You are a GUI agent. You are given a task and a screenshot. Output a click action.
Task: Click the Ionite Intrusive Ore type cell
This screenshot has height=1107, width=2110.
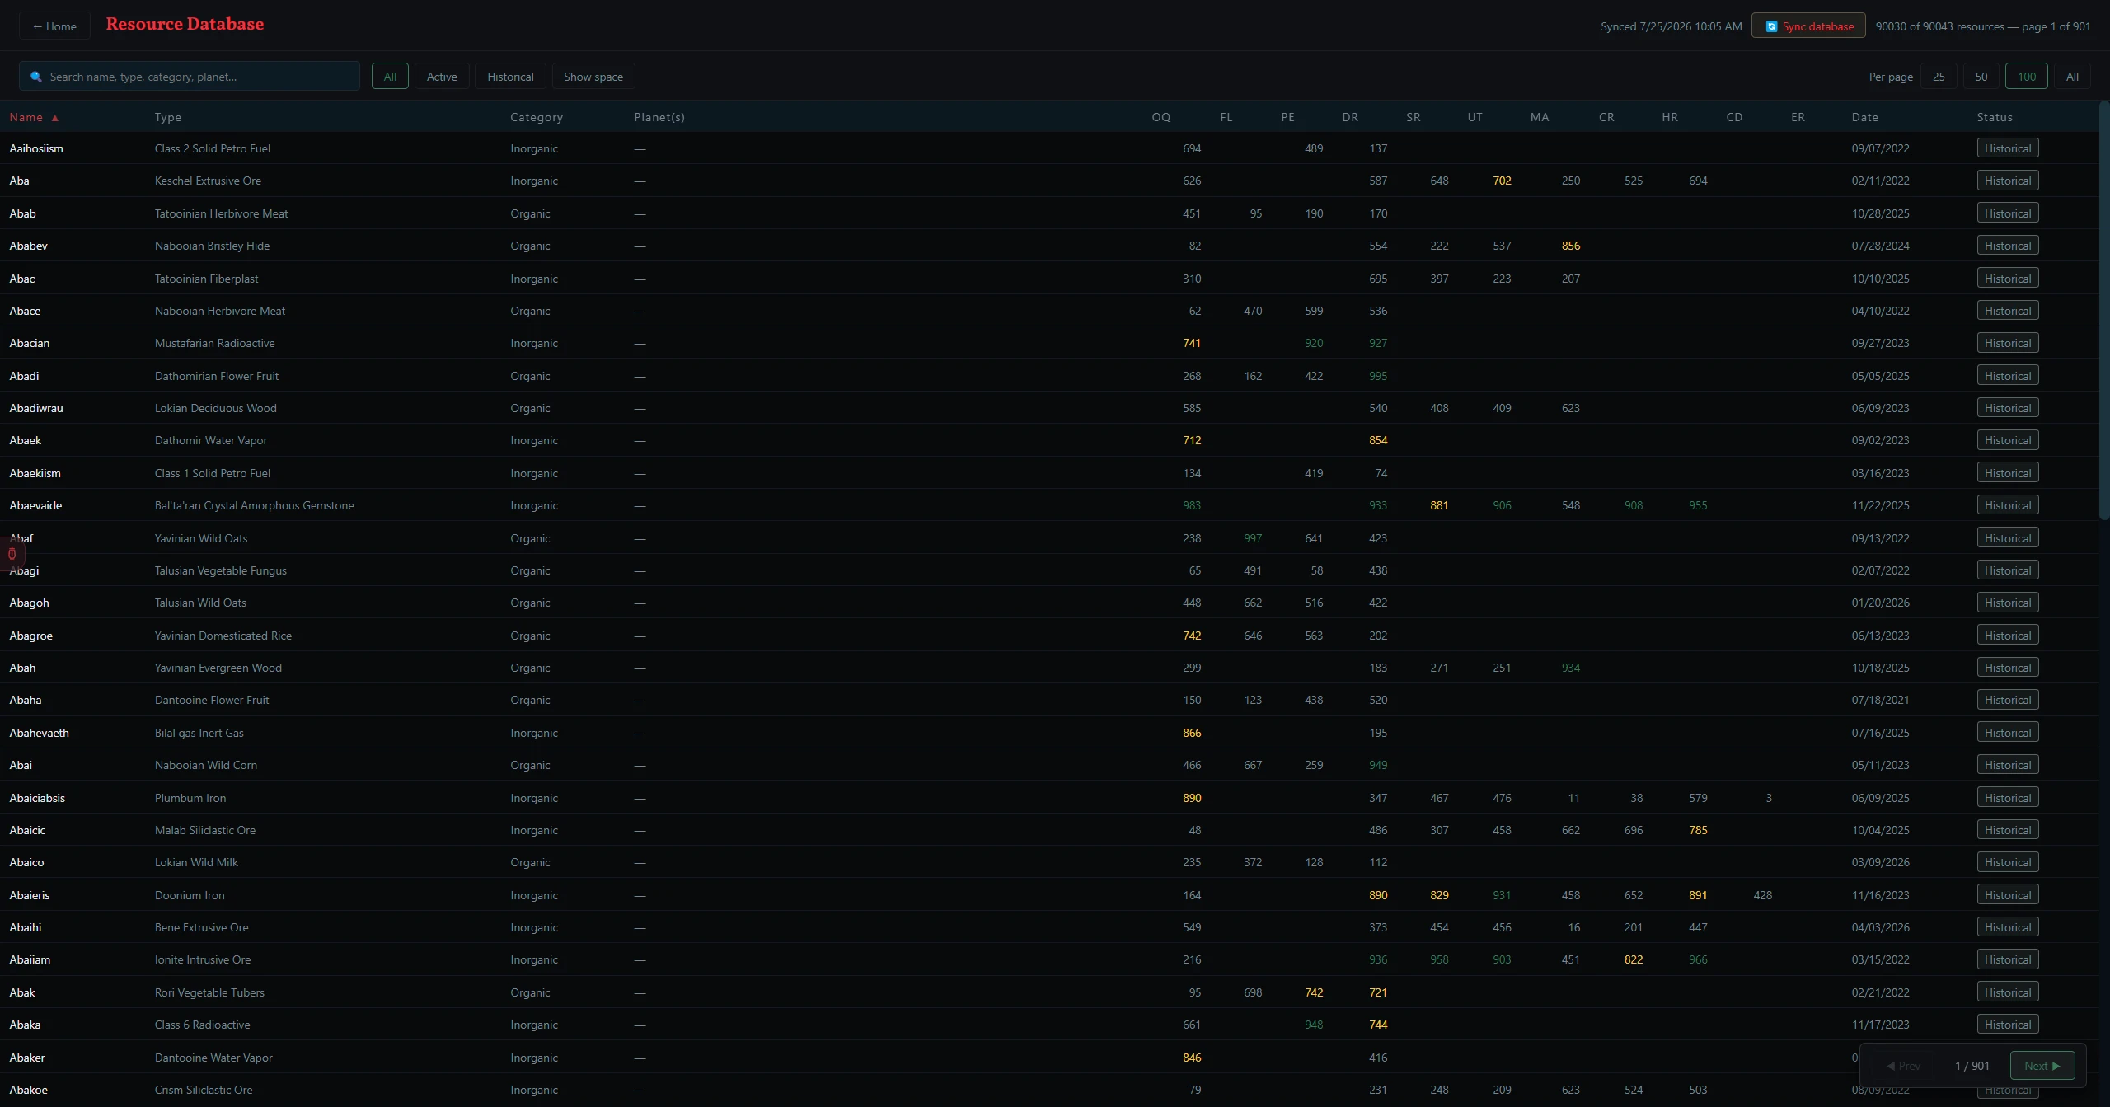pyautogui.click(x=203, y=959)
